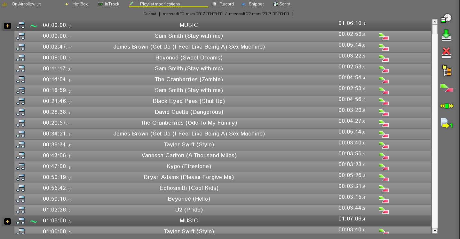The image size is (460, 239).
Task: Click green wave icon on the first MUSIC header
Action: click(34, 26)
